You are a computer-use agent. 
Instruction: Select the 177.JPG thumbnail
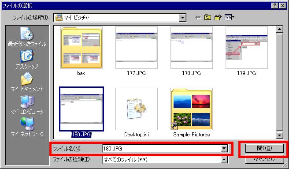click(137, 51)
